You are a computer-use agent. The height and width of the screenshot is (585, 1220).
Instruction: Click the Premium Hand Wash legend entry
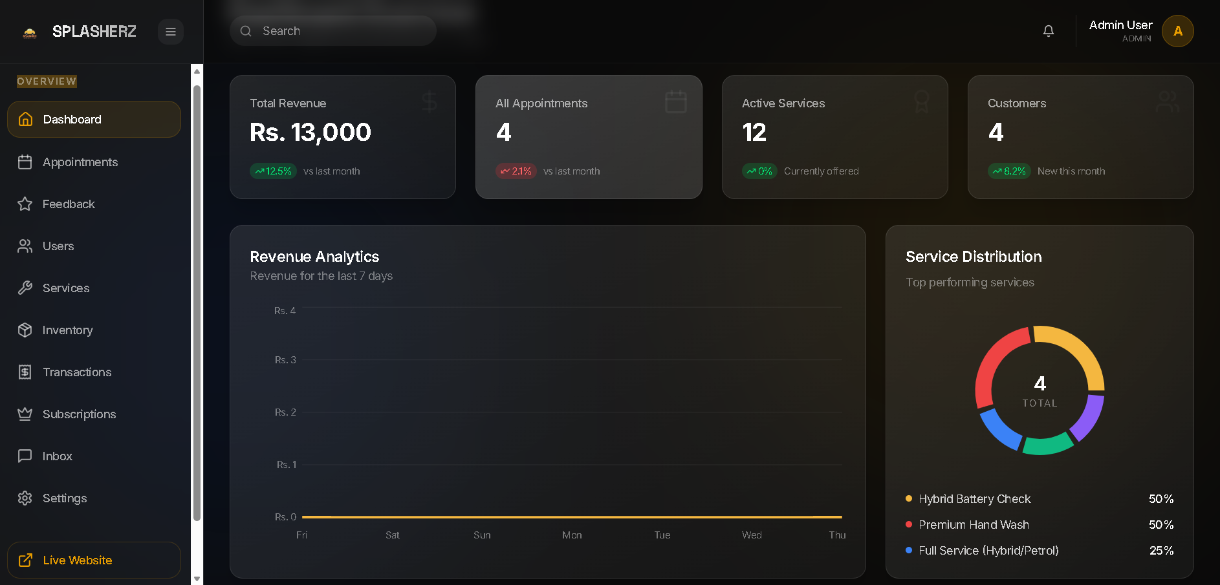coord(1040,525)
